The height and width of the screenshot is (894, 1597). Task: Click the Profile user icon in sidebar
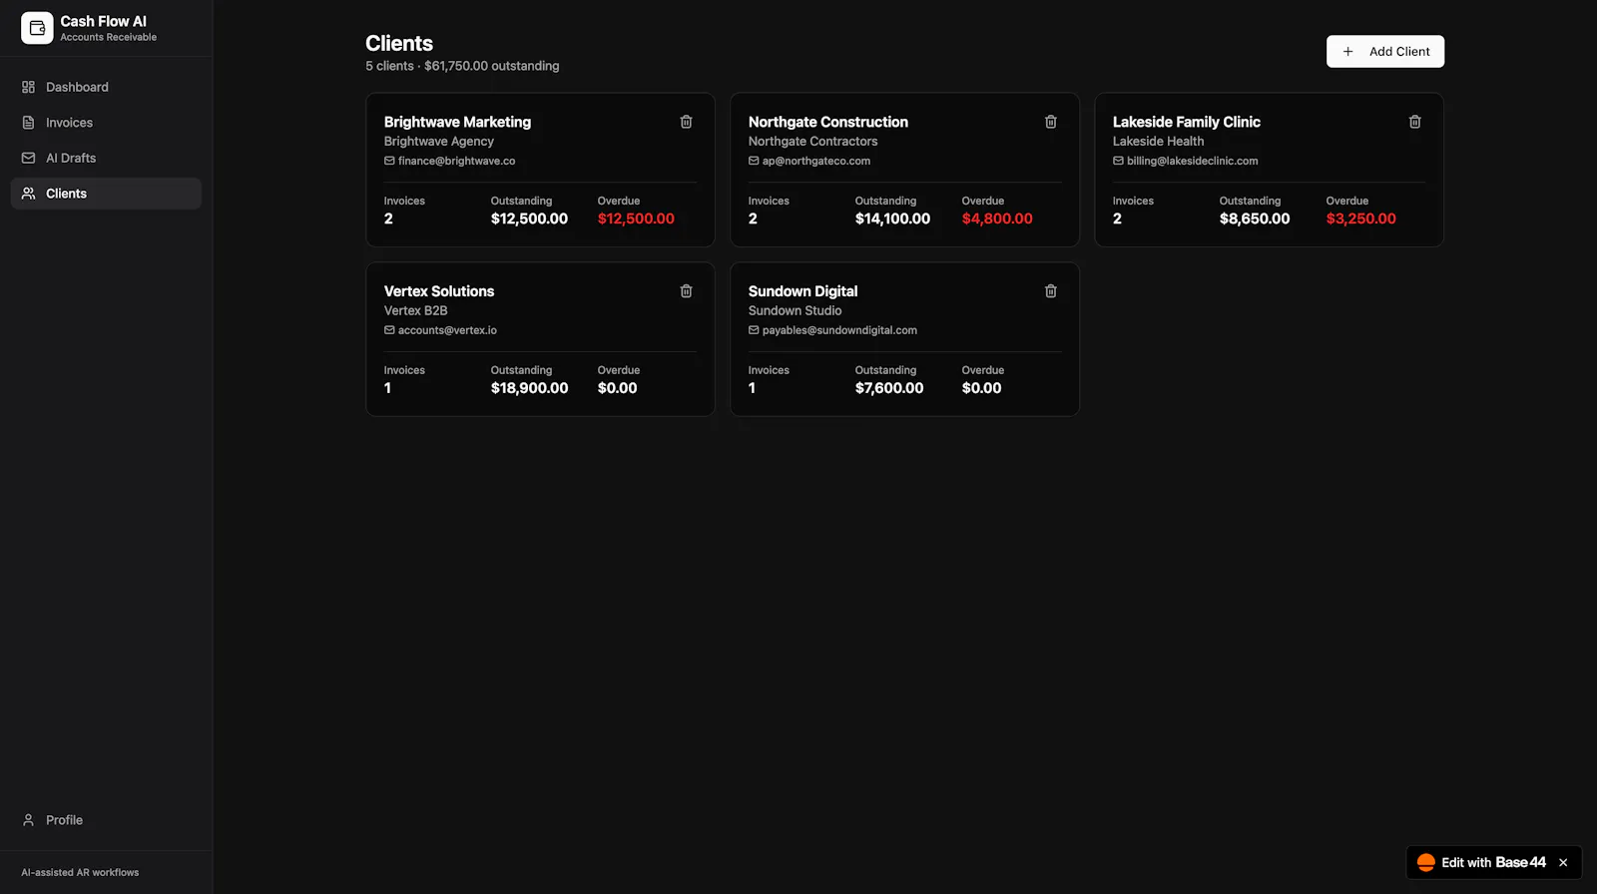(x=28, y=820)
